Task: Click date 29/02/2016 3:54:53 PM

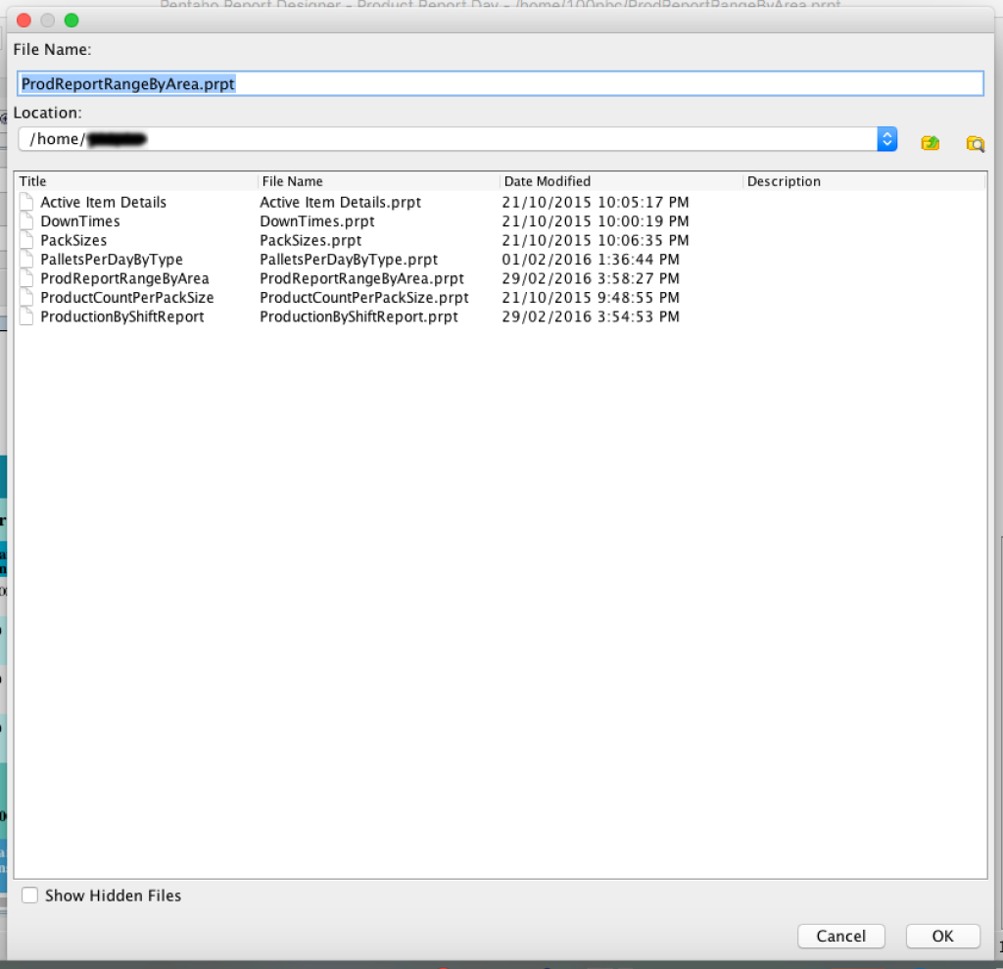Action: (x=591, y=316)
